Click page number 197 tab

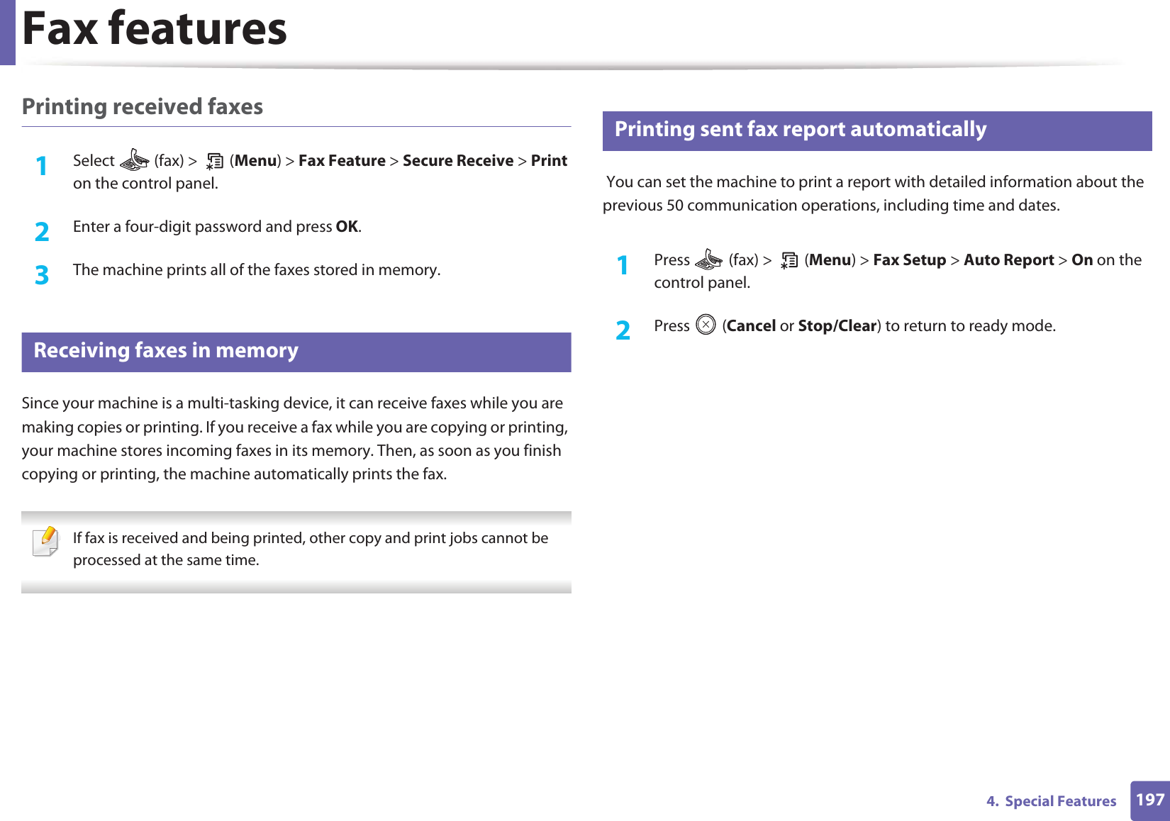1149,800
